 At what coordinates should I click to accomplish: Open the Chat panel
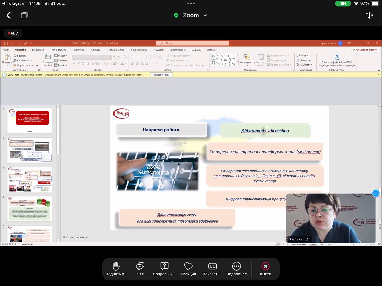140,266
